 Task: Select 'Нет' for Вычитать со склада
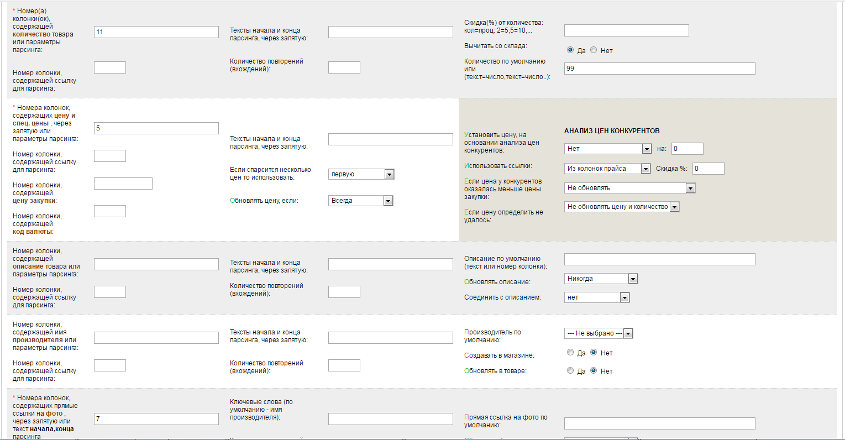point(594,50)
